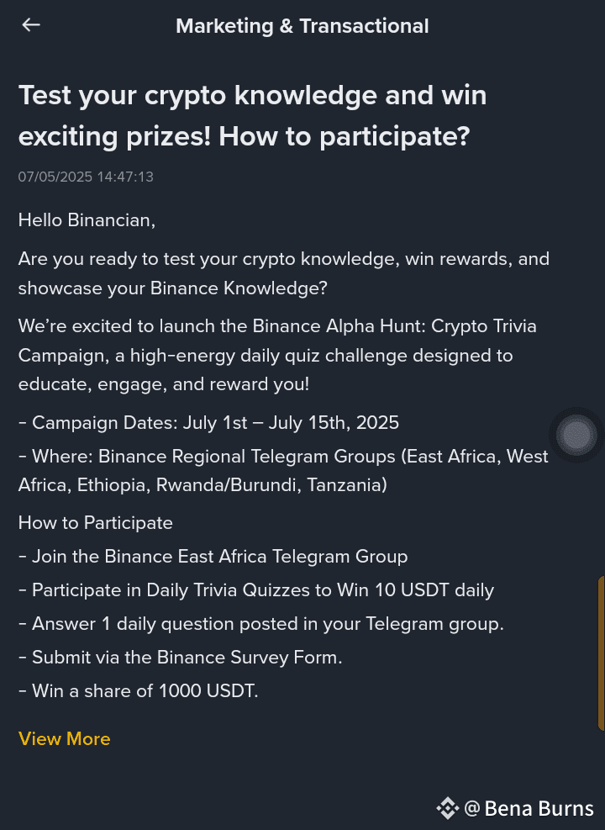605x830 pixels.
Task: Click the 'Are you ready to test' paragraph
Action: (284, 272)
